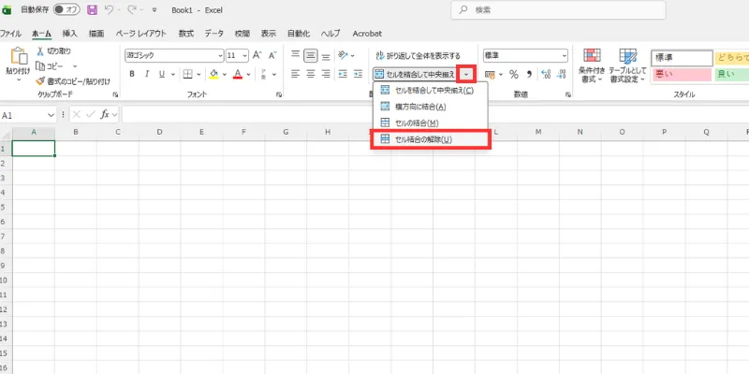Switch to the Formulas (数式) tab
The image size is (749, 374).
point(186,34)
